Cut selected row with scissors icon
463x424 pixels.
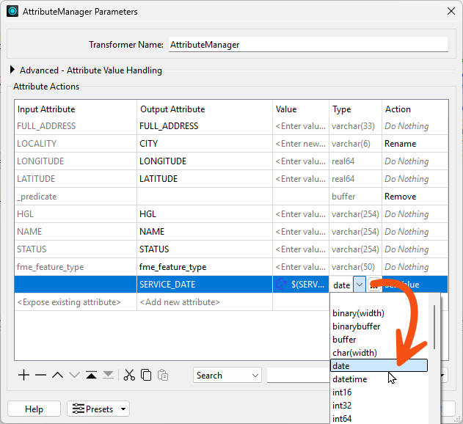[x=129, y=376]
